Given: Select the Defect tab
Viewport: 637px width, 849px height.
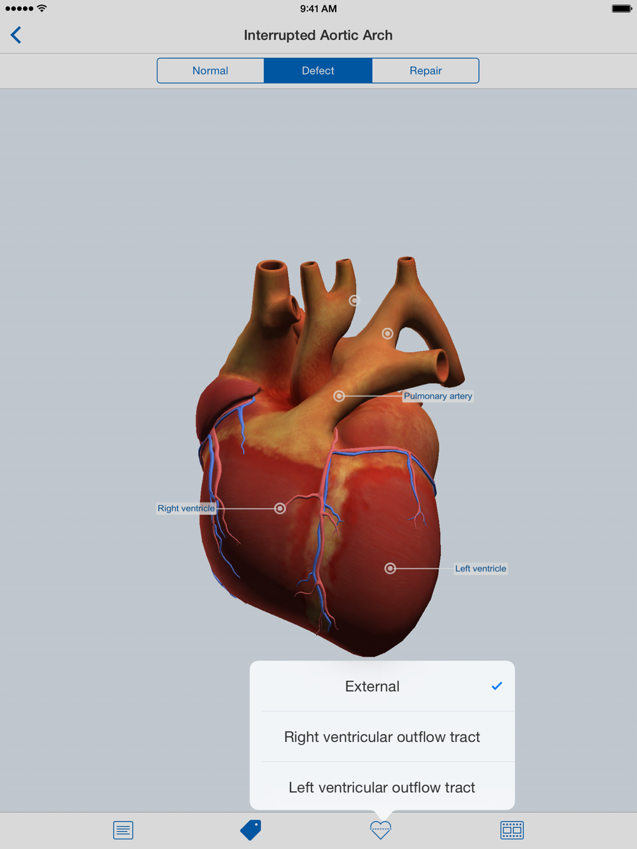Looking at the screenshot, I should click(x=318, y=71).
